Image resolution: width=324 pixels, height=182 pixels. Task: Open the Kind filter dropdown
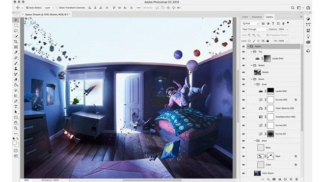(250, 24)
